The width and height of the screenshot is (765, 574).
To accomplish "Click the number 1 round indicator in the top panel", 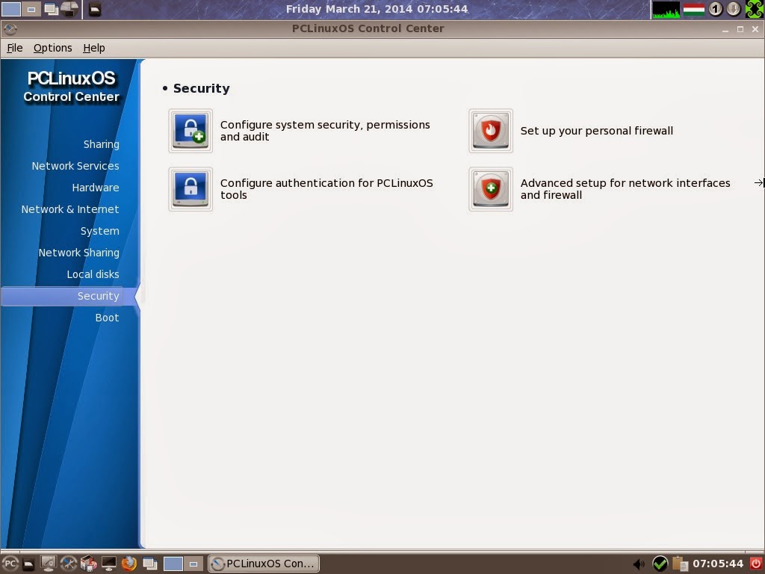I will point(715,9).
